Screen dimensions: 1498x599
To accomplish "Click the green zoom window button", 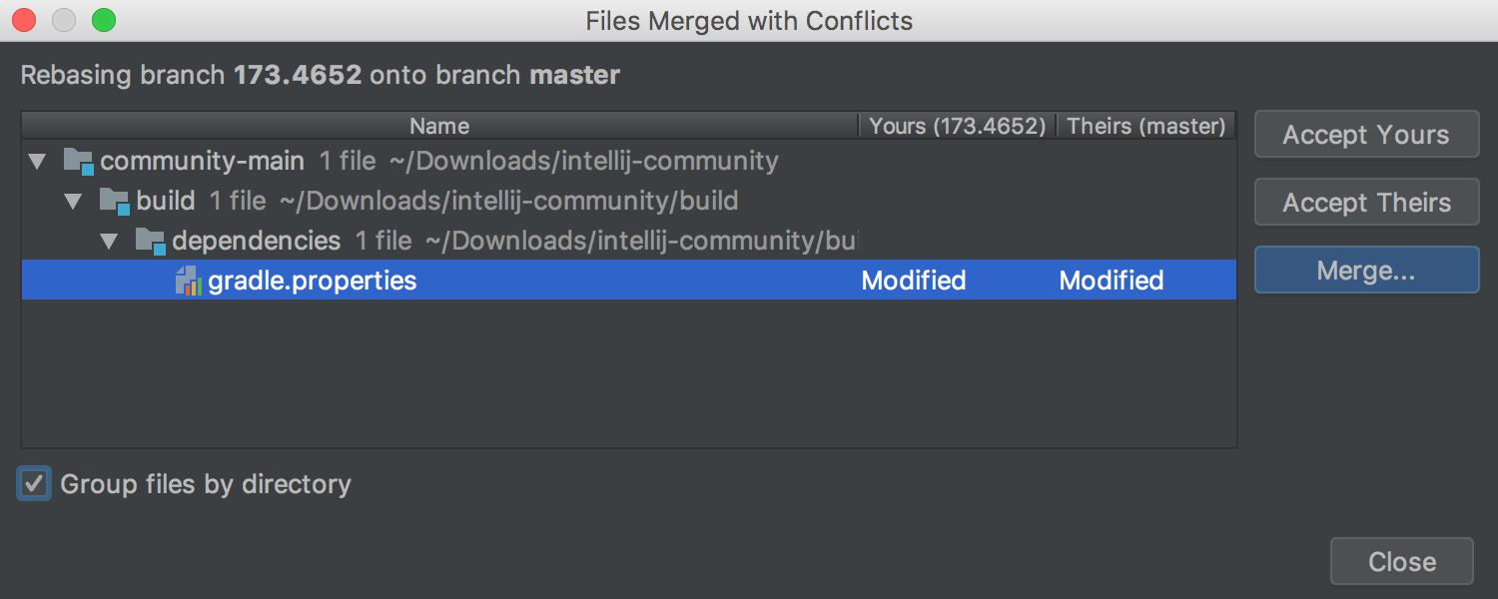I will coord(103,20).
